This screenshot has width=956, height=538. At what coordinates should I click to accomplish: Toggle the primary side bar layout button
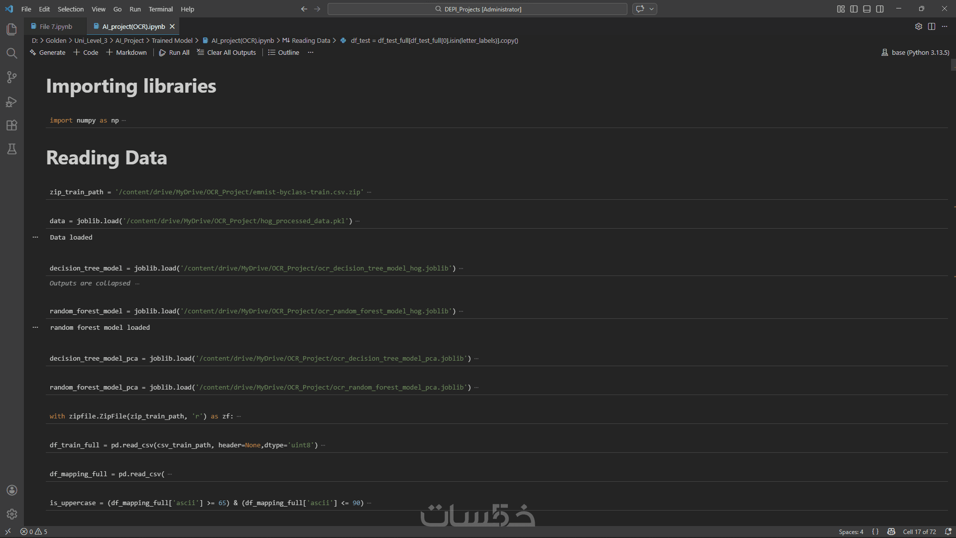(853, 9)
